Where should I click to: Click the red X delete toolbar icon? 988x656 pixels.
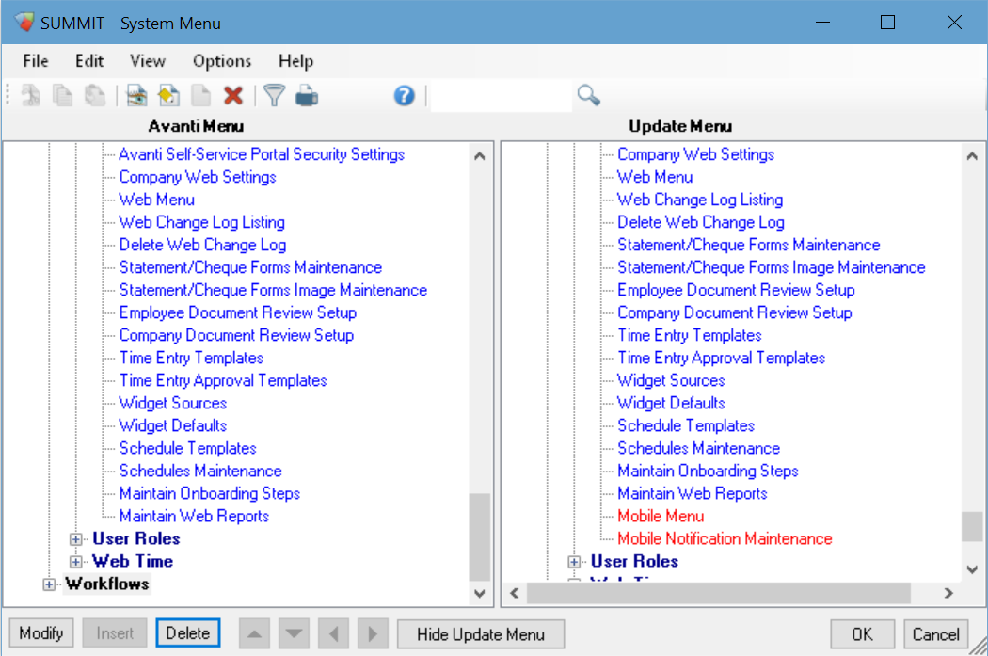(x=233, y=96)
